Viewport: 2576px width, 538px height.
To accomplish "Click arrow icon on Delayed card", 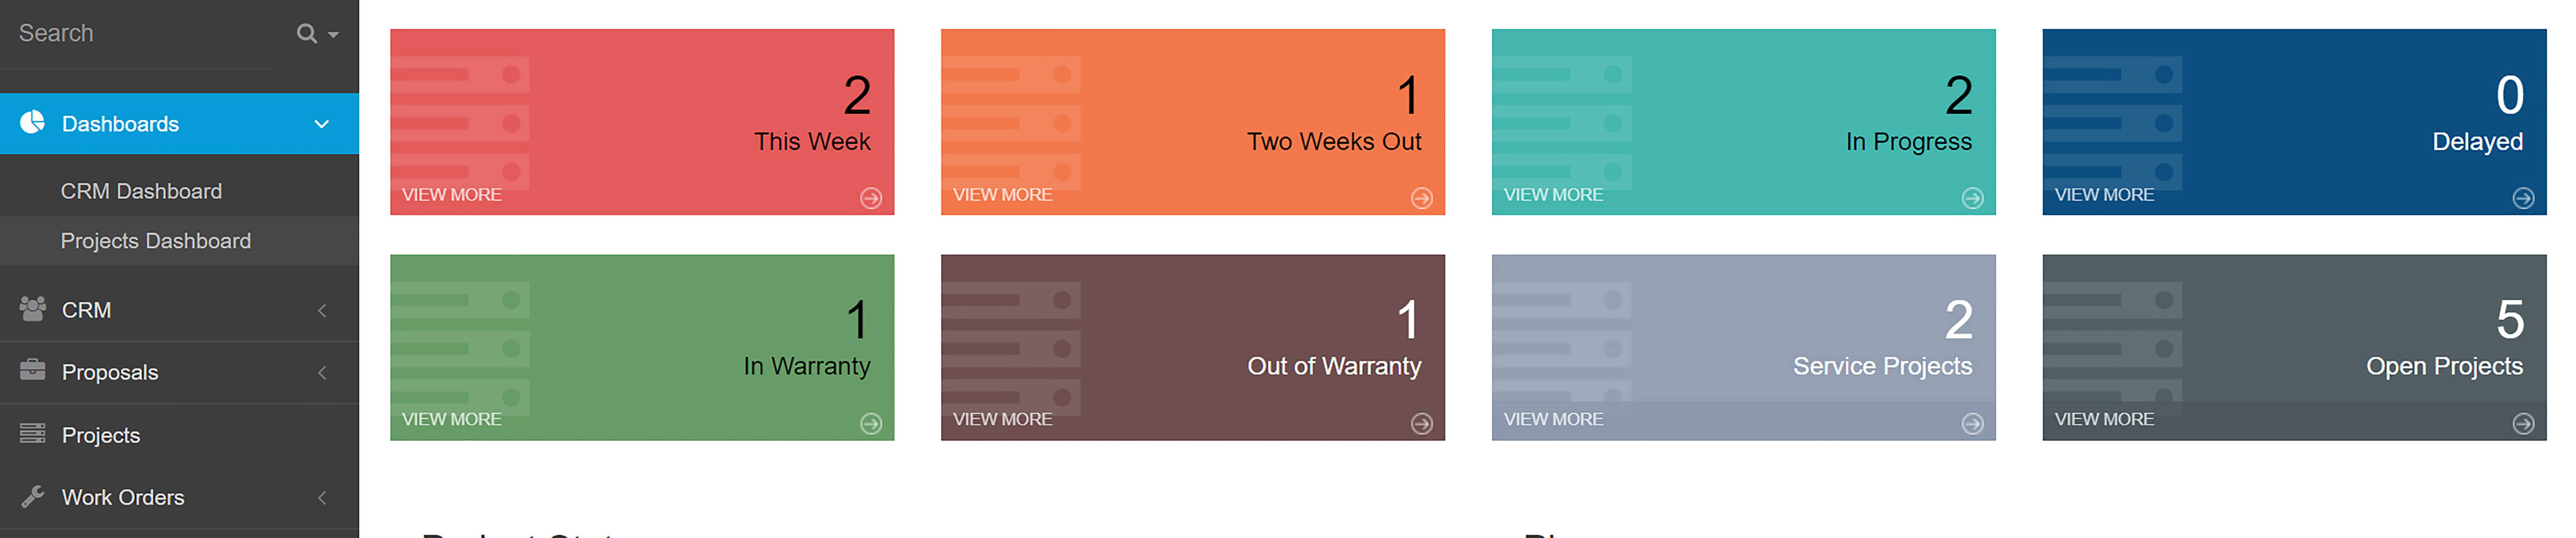I will (2524, 198).
